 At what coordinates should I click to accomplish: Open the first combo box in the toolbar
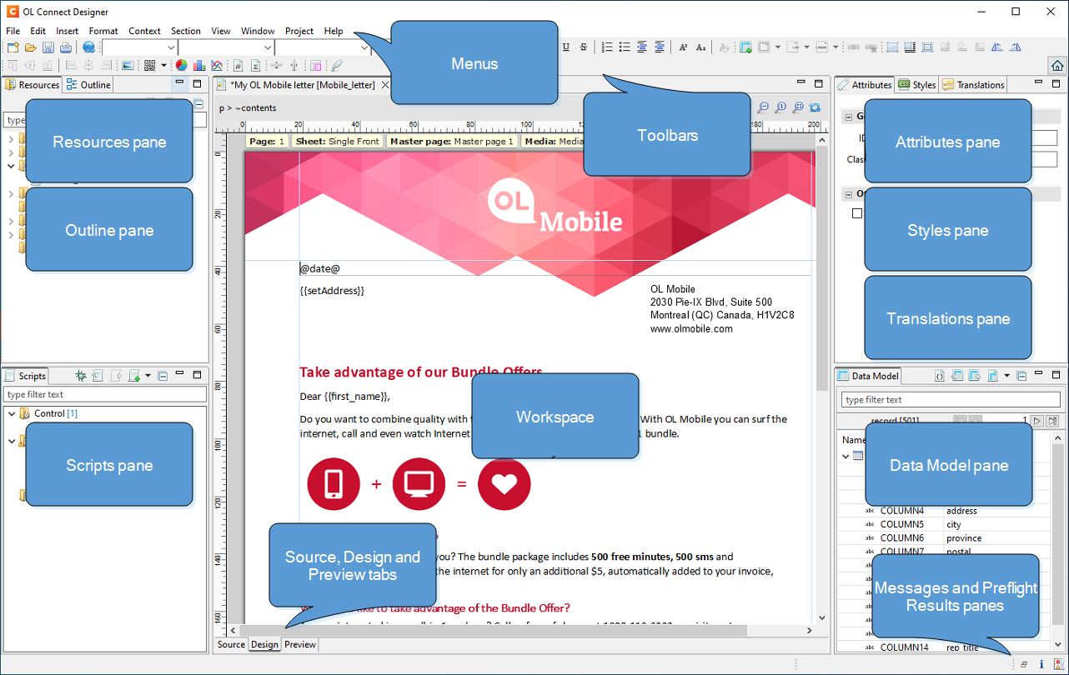click(x=173, y=47)
